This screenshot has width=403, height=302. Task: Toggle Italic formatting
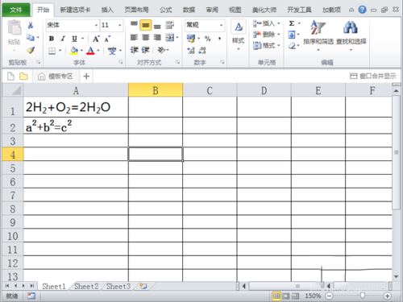tap(63, 39)
